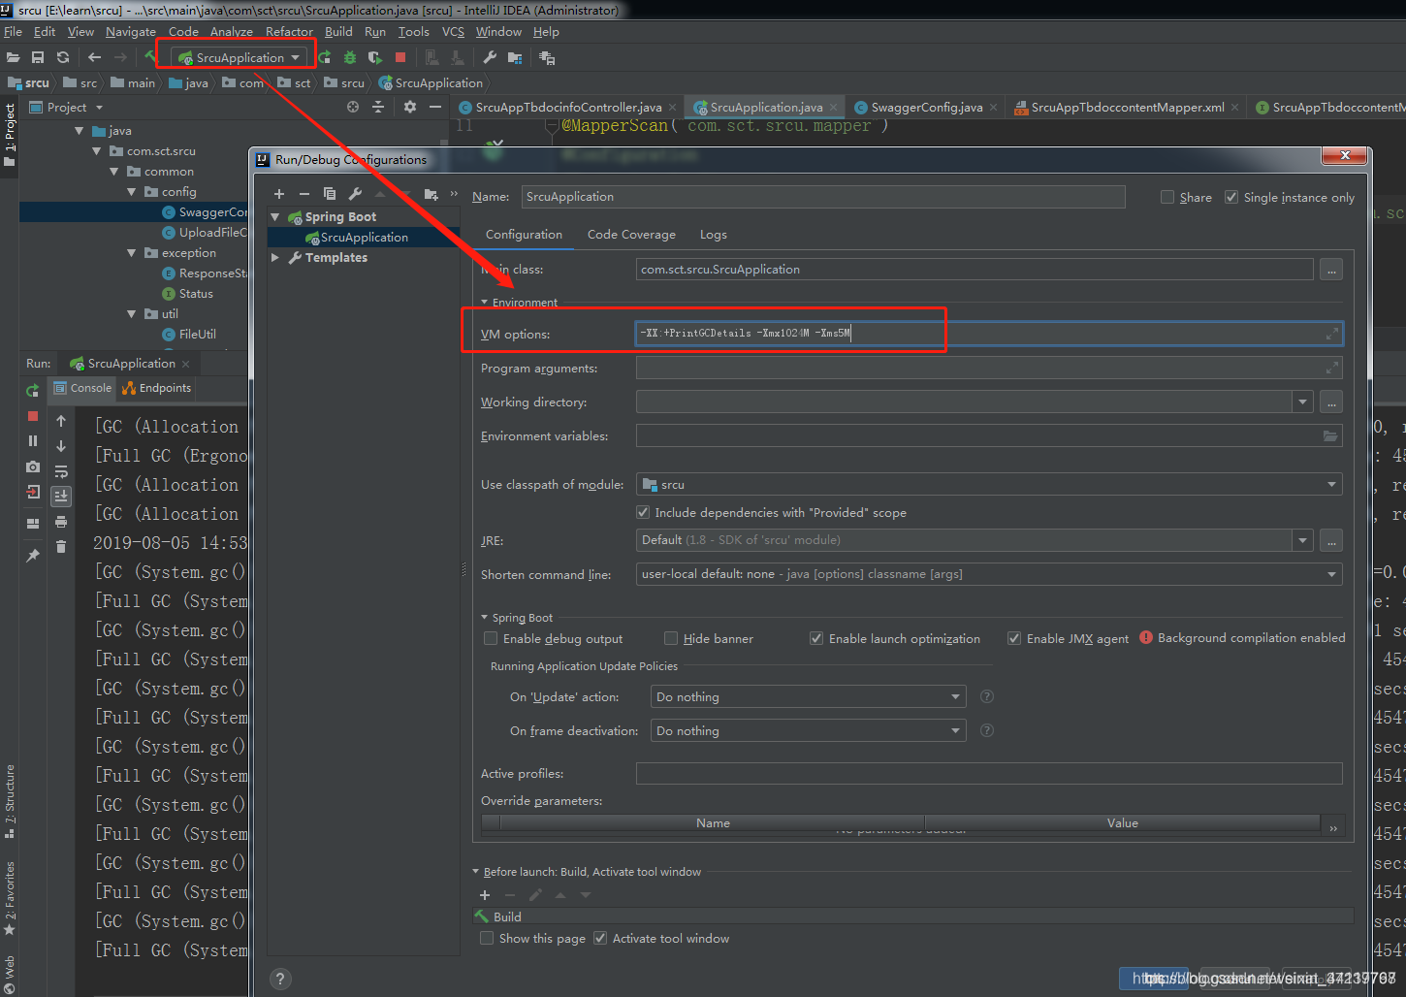Click the Scroll from Source target icon

coord(353,107)
